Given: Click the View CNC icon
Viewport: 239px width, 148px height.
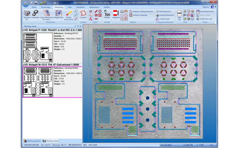Looking at the screenshot, I should click(x=180, y=13).
